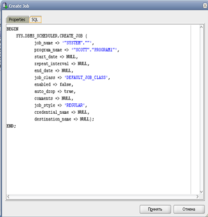208x217 pixels.
Task: Click the auto_drop => true line
Action: (x=55, y=91)
